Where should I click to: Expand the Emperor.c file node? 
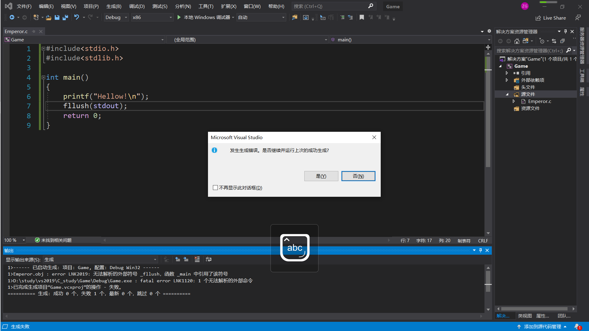514,101
